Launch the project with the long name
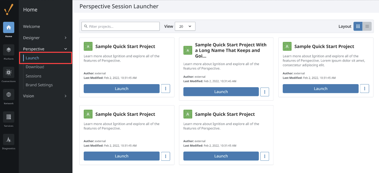The image size is (379, 173). click(221, 92)
